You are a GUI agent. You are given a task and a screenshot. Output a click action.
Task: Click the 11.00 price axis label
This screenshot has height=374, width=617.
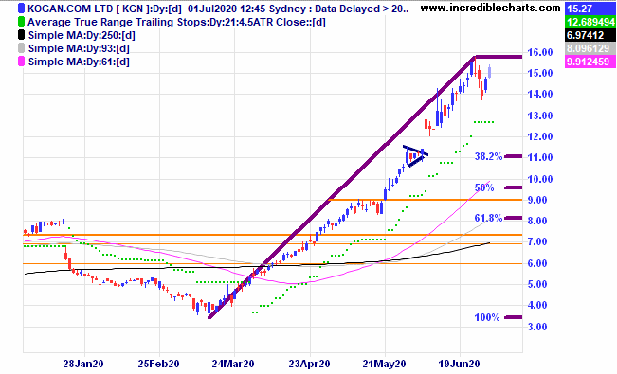tap(540, 157)
